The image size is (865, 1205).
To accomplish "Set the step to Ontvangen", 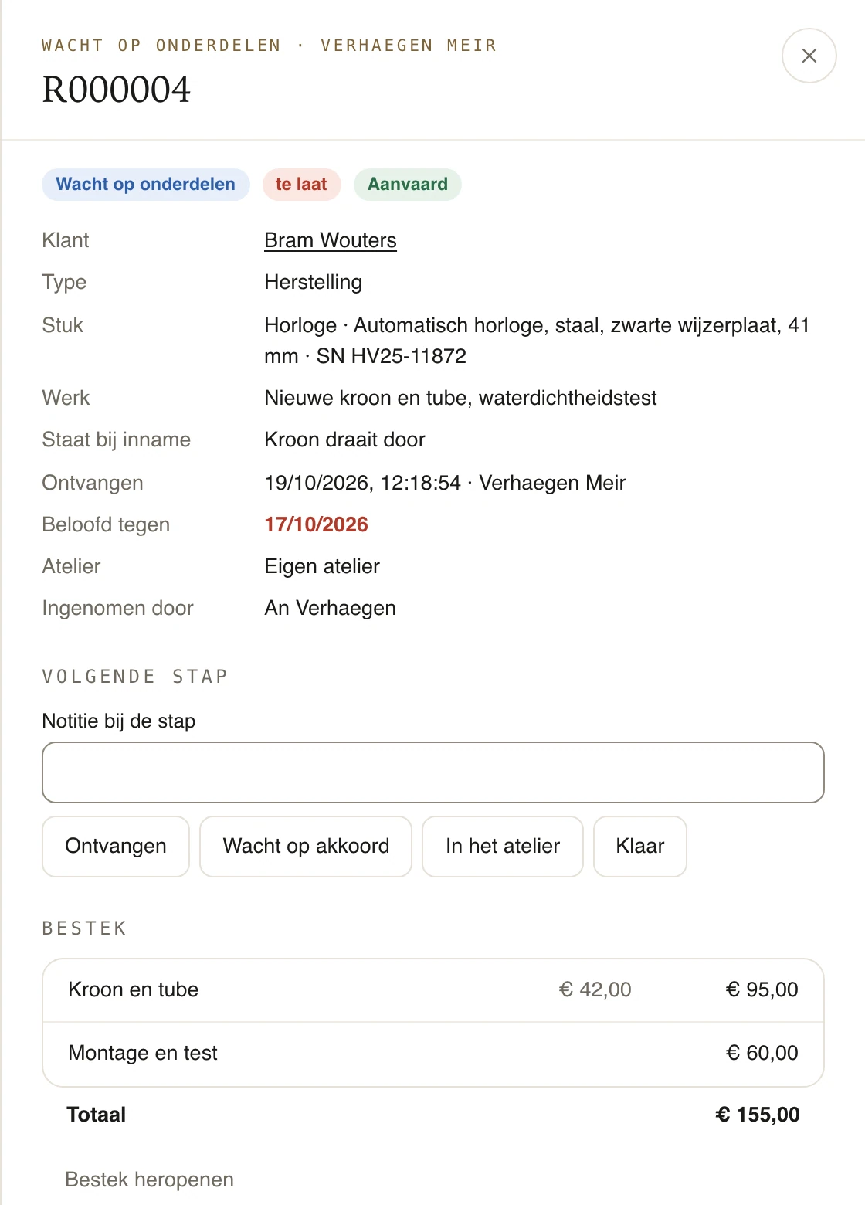I will (x=116, y=847).
